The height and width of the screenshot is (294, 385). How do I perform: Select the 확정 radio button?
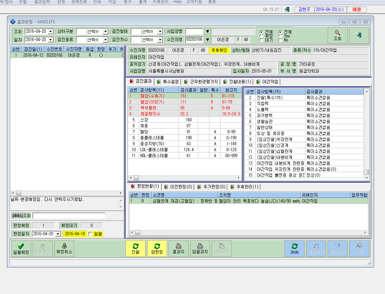click(261, 36)
